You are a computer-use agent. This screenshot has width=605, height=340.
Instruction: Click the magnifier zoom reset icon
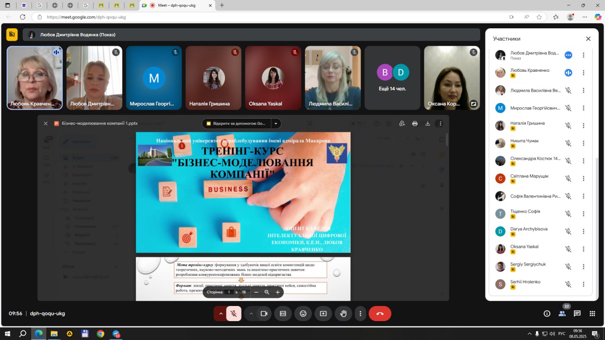(267, 292)
